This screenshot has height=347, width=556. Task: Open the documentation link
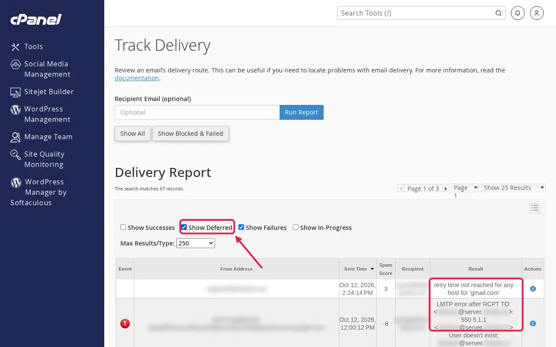137,78
